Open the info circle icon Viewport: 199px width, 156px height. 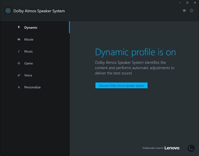[x=191, y=11]
